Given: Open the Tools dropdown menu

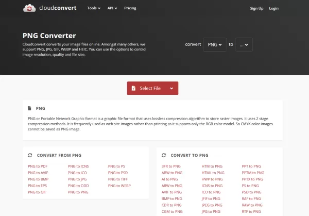Looking at the screenshot, I should coord(94,8).
